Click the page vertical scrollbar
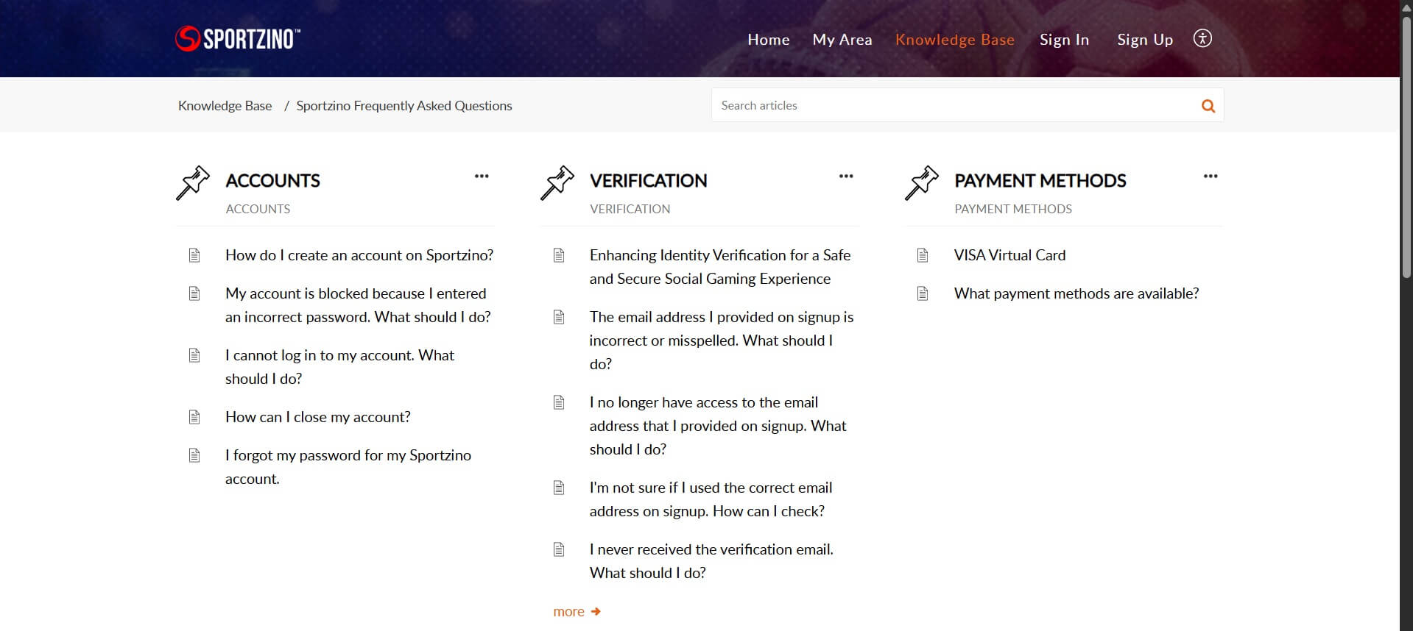1413x631 pixels. (x=1406, y=315)
